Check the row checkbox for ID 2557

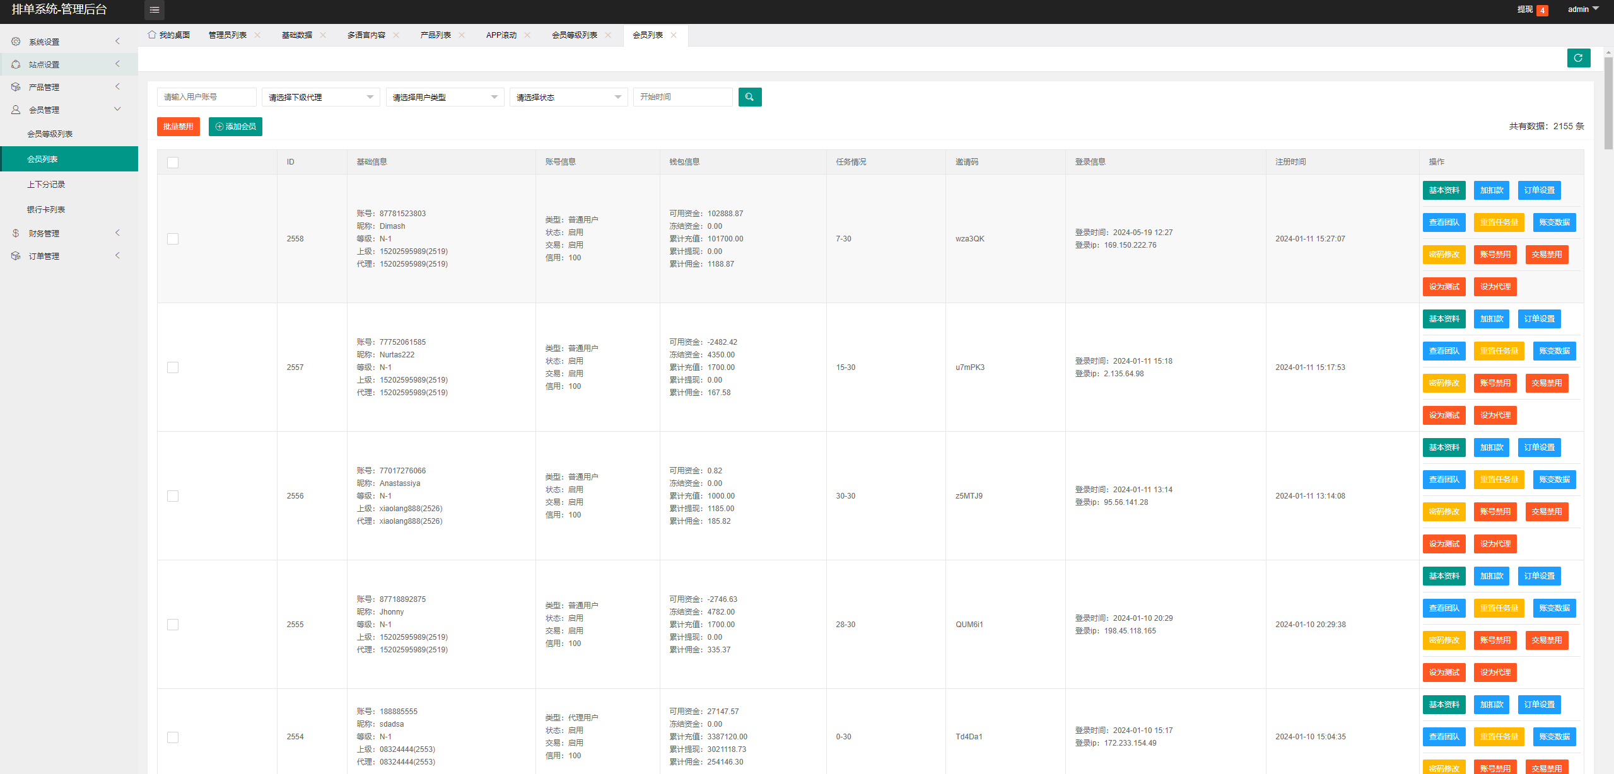click(x=173, y=367)
